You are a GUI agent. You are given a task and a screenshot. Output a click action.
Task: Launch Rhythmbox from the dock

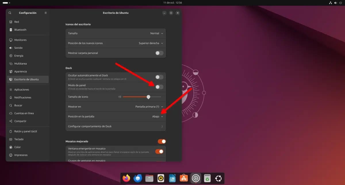pyautogui.click(x=161, y=178)
